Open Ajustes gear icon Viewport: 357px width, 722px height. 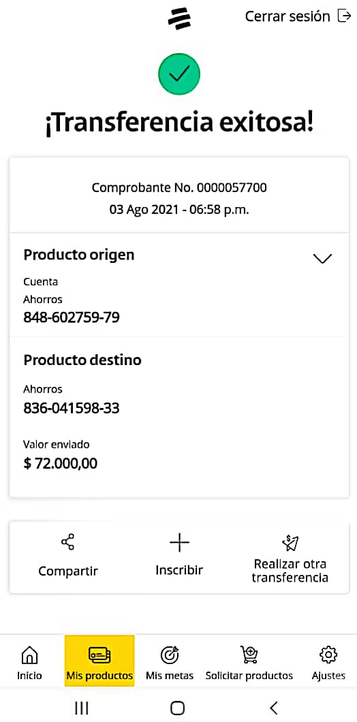click(x=328, y=655)
